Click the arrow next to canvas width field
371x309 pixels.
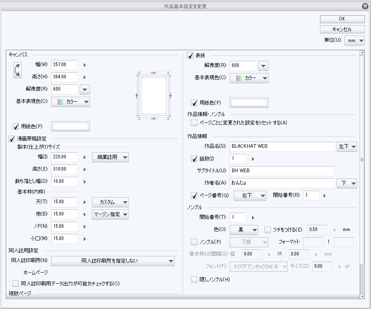click(x=85, y=64)
